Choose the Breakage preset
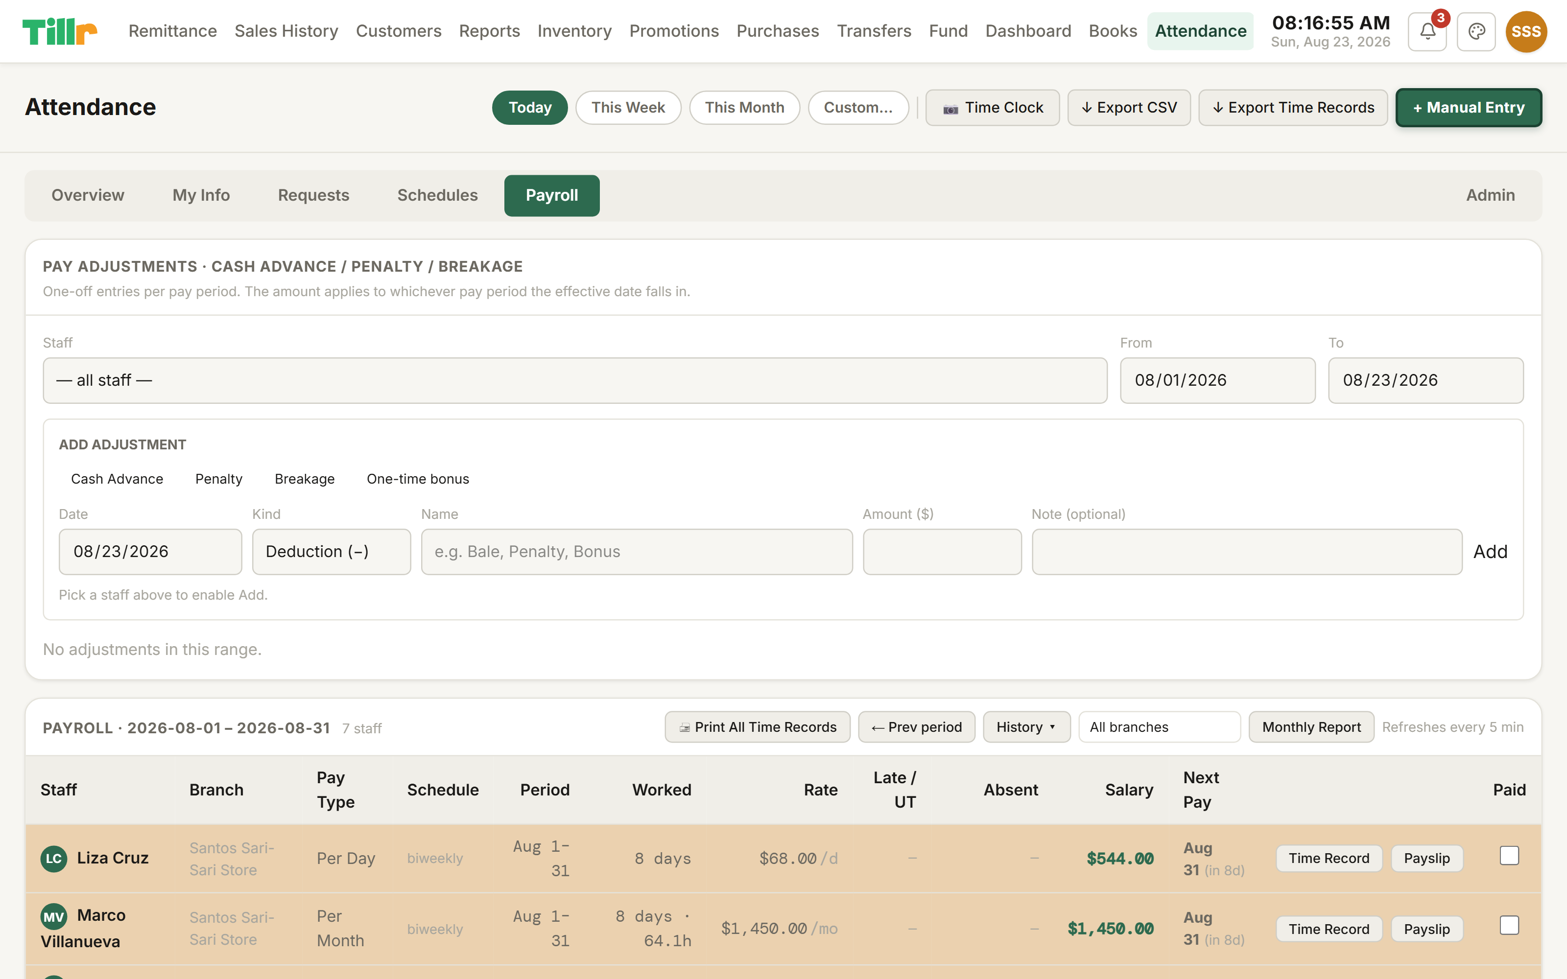The height and width of the screenshot is (979, 1567). 304,479
